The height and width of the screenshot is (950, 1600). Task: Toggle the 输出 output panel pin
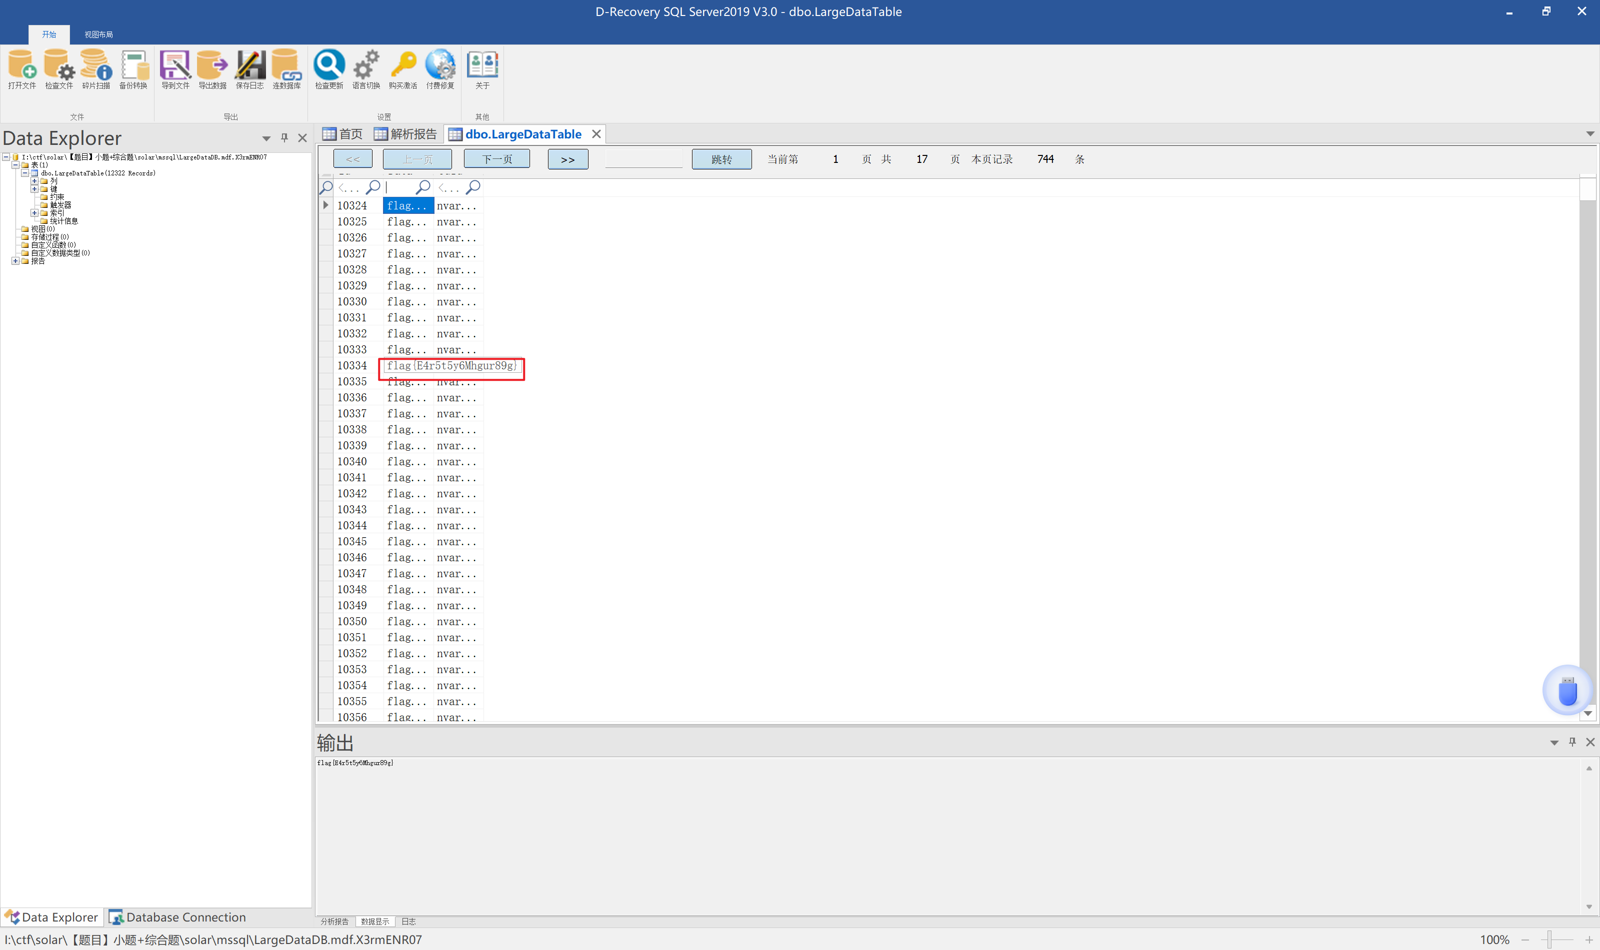(x=1572, y=741)
